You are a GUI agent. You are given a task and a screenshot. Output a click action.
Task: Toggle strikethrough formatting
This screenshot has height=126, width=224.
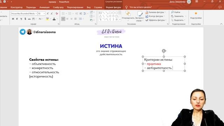29,19
